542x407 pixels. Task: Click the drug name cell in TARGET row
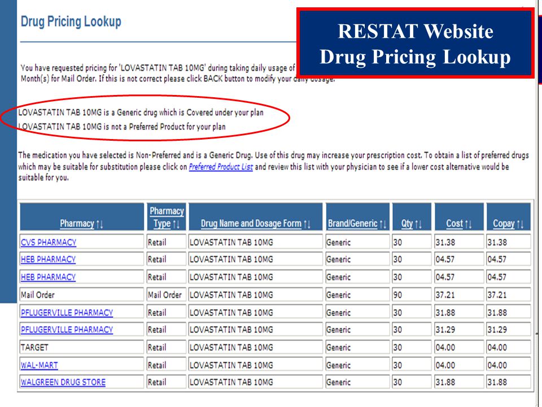click(x=255, y=347)
